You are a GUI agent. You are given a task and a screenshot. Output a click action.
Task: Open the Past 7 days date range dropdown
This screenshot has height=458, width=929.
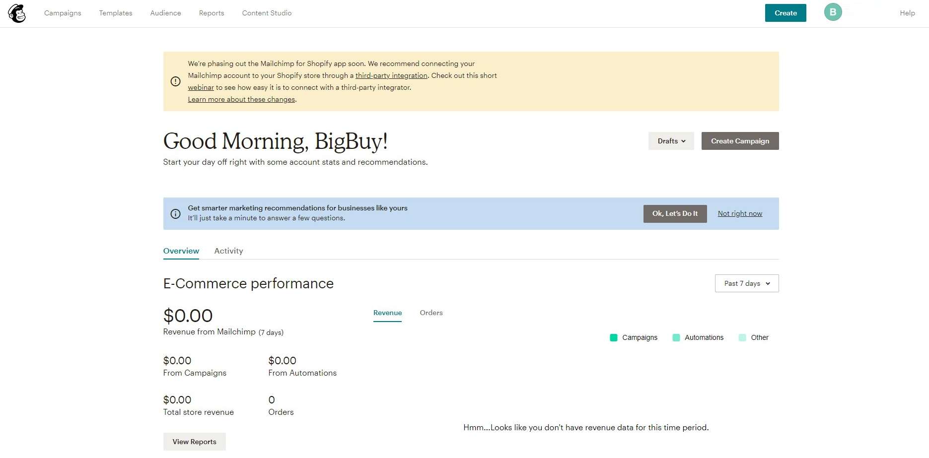[x=746, y=283]
